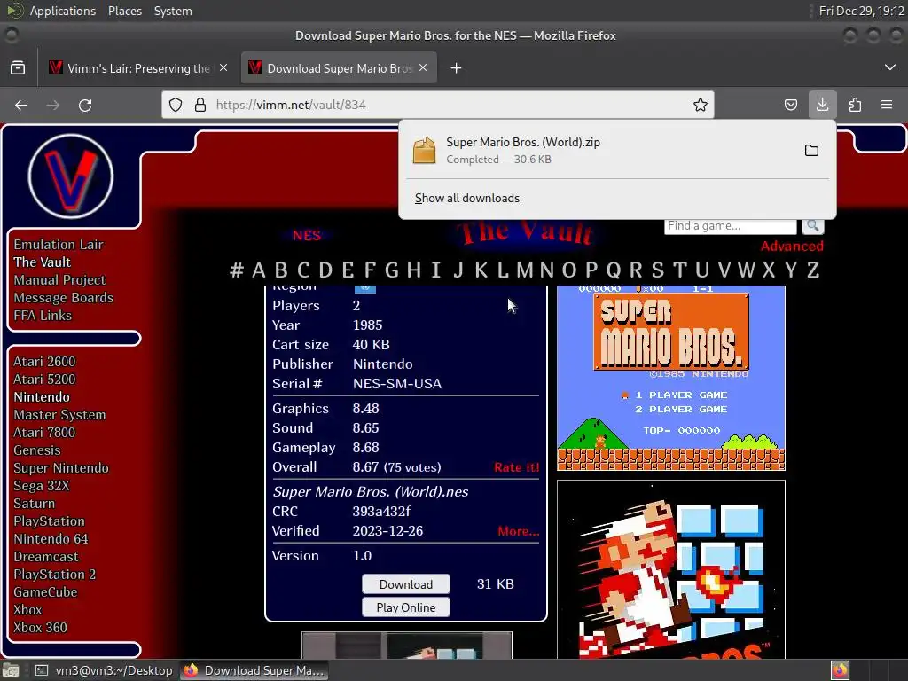The image size is (908, 681).
Task: Open Manual Project link
Action: (x=59, y=280)
